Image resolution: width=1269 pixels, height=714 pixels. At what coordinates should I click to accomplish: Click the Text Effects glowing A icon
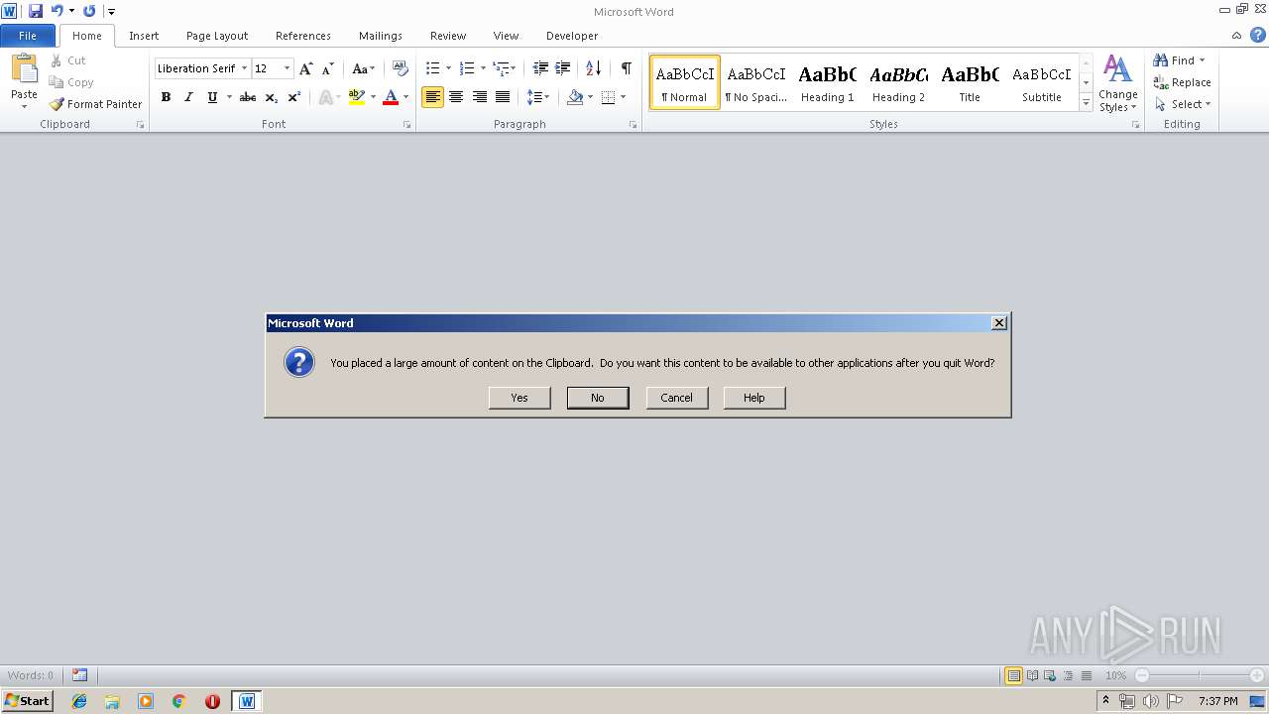tap(324, 97)
